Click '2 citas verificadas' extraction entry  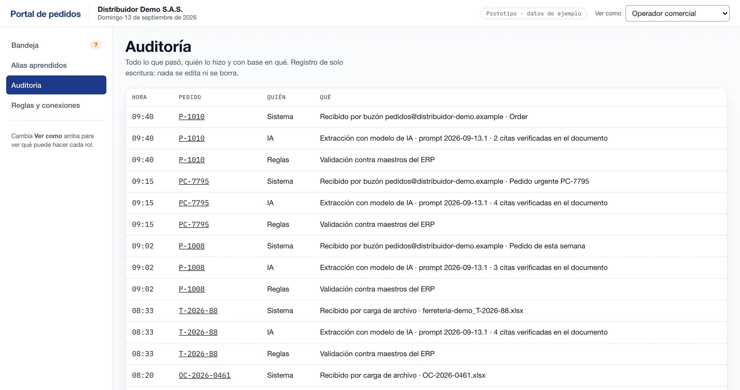click(464, 138)
